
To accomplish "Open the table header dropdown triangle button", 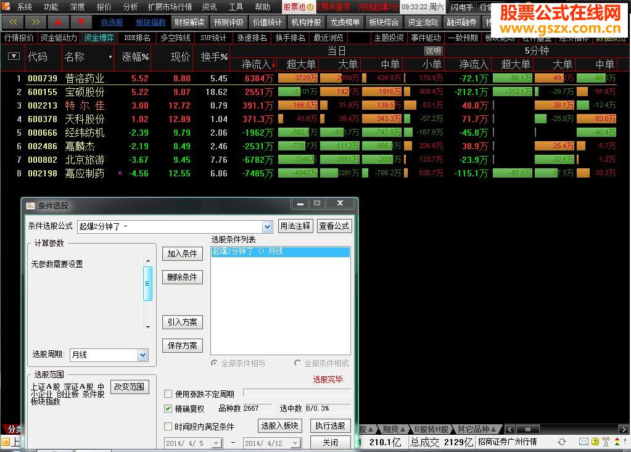I will (14, 56).
